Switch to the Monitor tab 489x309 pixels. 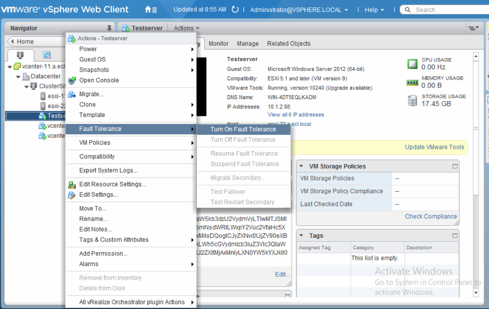click(x=219, y=44)
